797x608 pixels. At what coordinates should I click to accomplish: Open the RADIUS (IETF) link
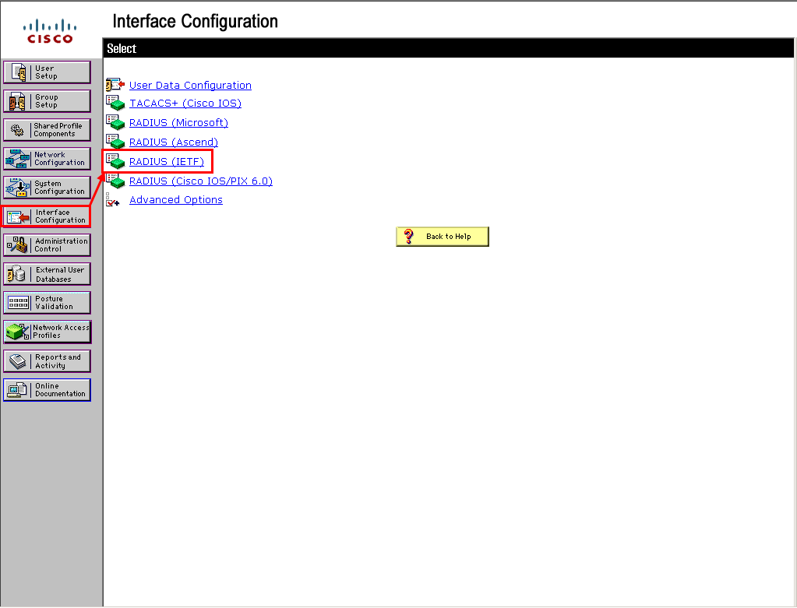tap(166, 161)
